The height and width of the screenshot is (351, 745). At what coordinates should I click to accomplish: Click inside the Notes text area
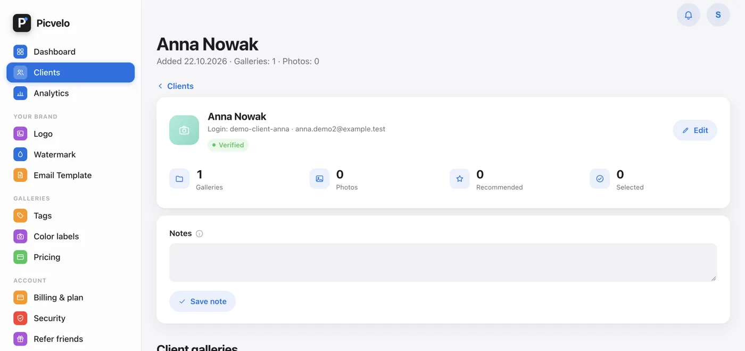[443, 263]
